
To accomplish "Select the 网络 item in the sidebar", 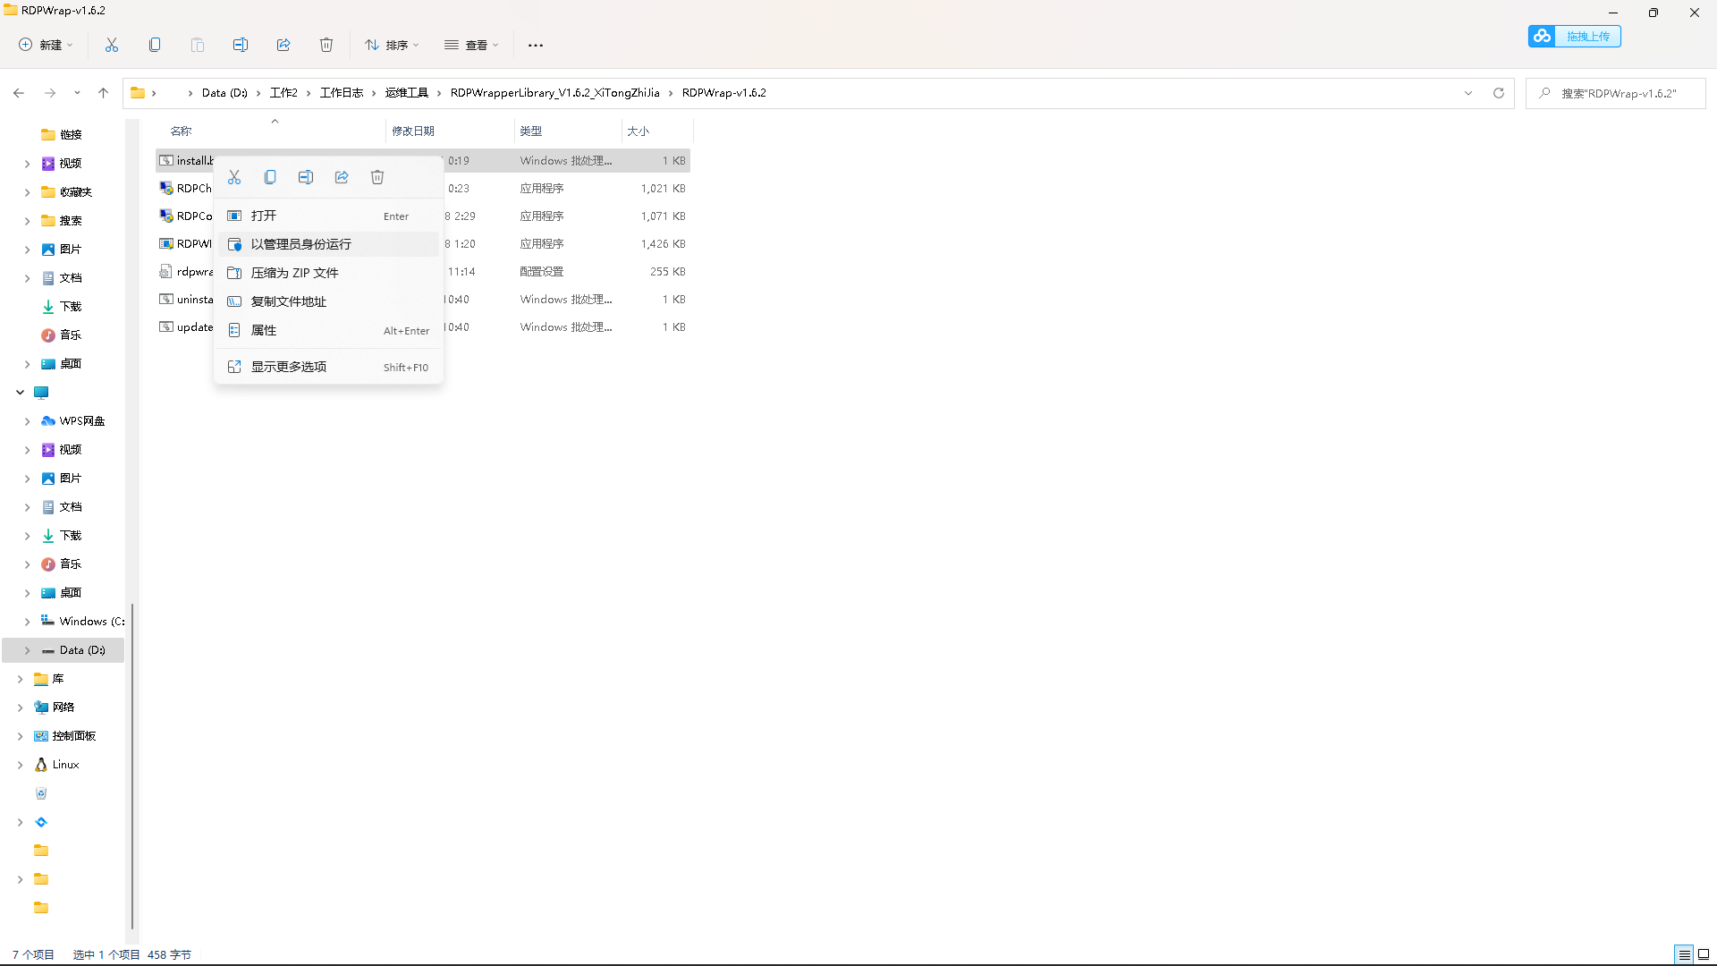I will (63, 708).
